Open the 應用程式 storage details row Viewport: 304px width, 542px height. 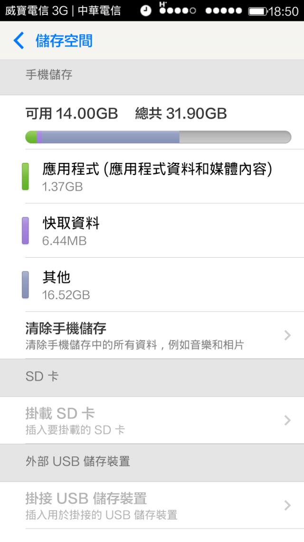click(x=152, y=176)
